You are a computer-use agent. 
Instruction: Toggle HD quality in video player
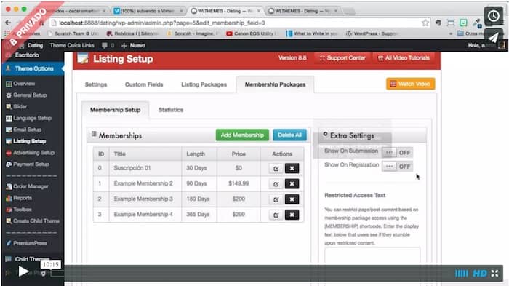tap(479, 274)
